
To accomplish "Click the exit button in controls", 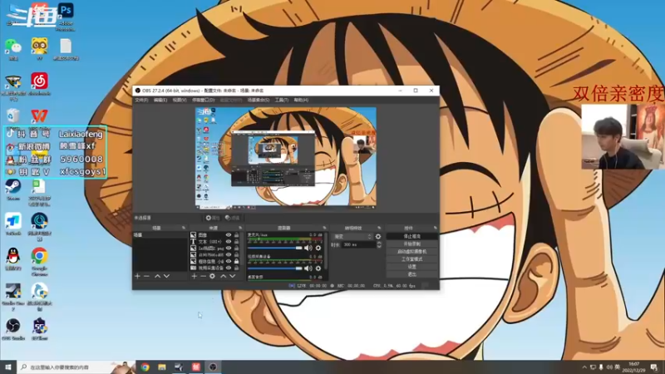I will click(x=411, y=274).
